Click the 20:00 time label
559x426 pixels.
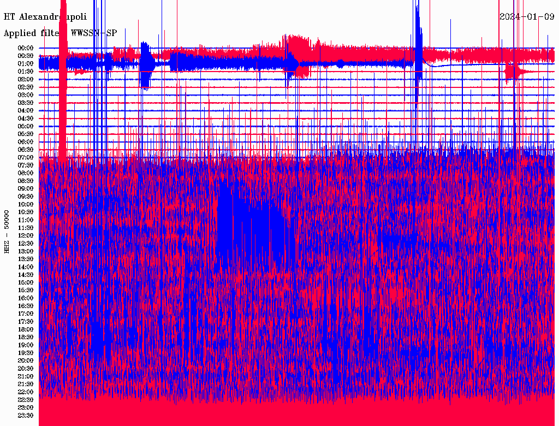coord(26,361)
